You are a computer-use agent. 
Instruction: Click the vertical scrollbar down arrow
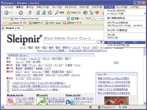point(145,103)
